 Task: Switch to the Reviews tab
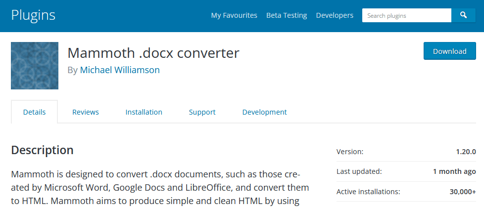pos(86,112)
